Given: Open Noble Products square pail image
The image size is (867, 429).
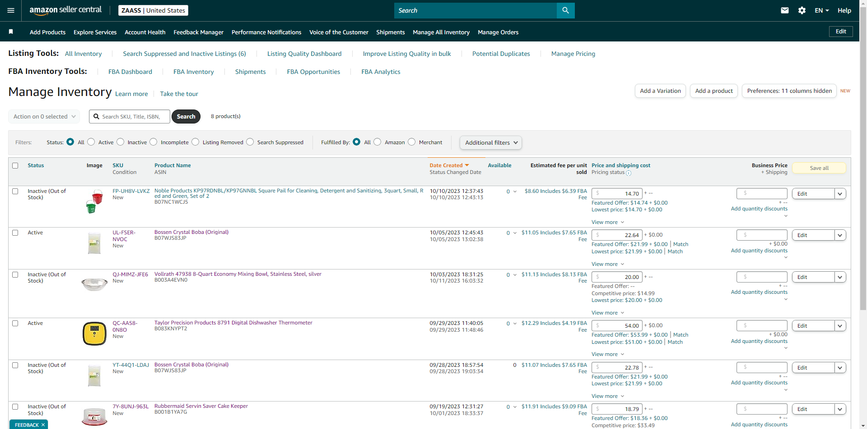Looking at the screenshot, I should coord(94,201).
